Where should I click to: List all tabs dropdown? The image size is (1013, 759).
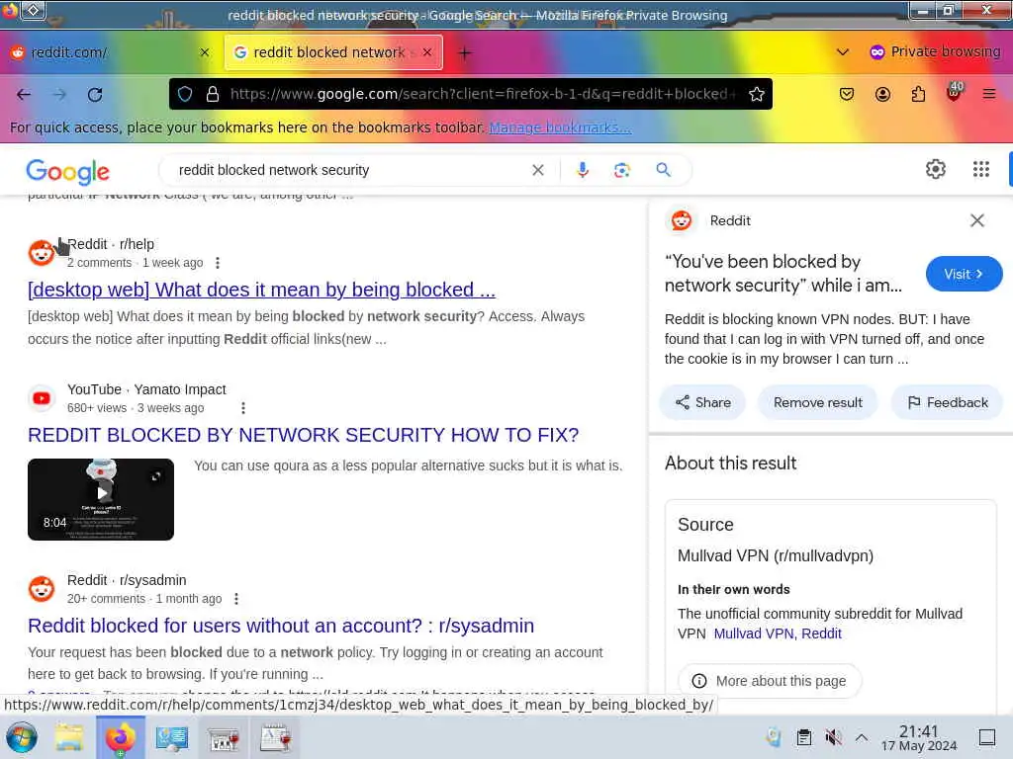point(843,52)
